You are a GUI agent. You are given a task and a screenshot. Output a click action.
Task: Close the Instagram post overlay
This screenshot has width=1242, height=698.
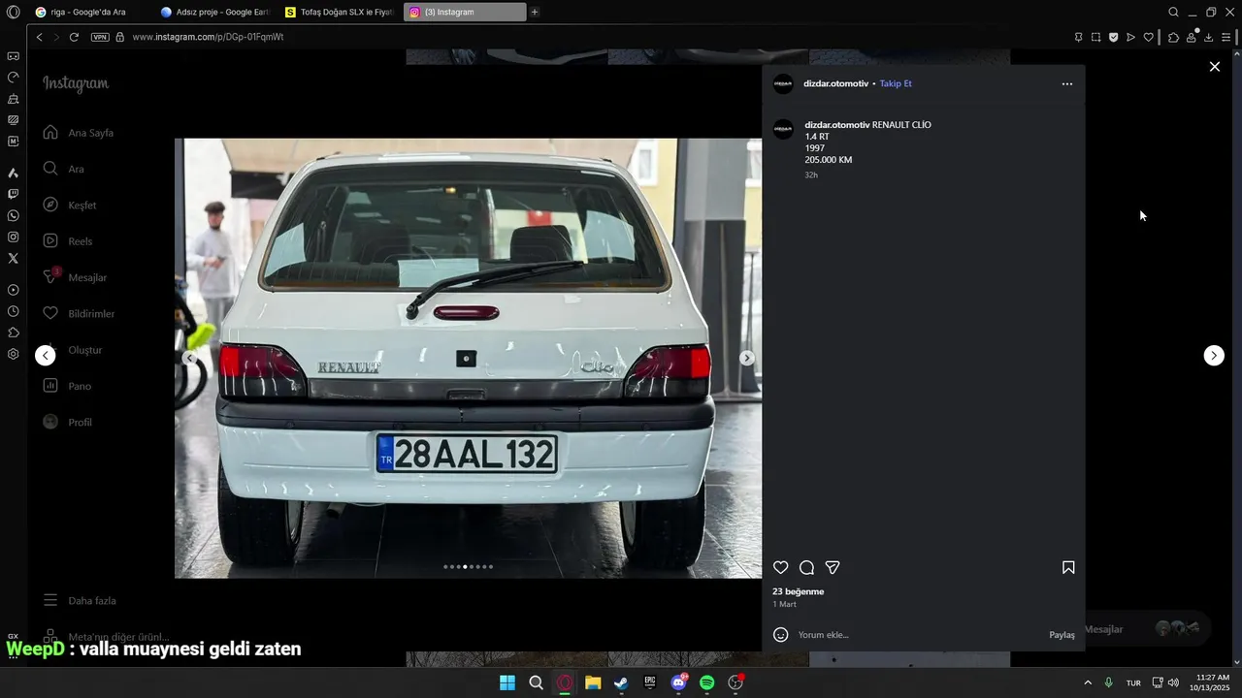coord(1214,67)
